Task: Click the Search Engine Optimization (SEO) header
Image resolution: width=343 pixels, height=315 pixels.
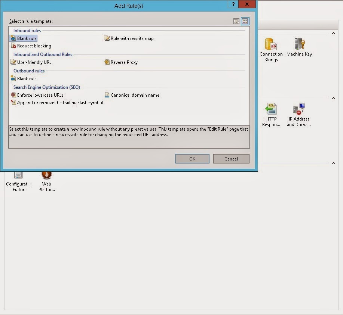Action: (x=47, y=87)
